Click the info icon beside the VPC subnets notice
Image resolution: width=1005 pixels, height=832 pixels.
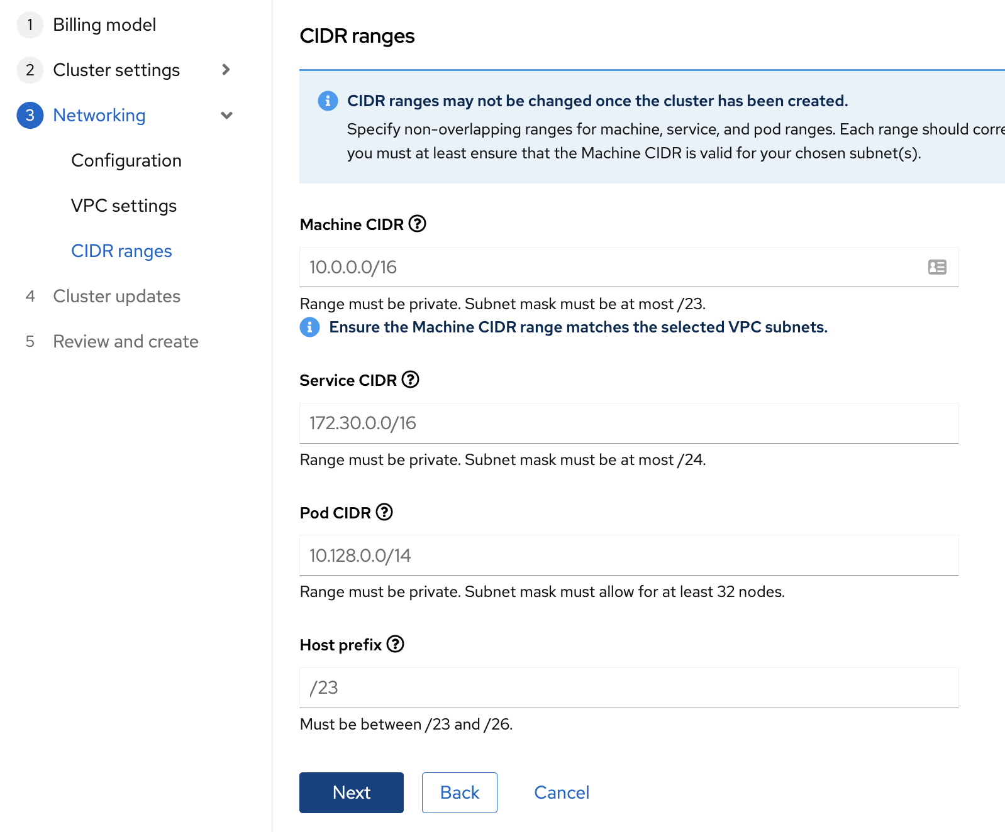[x=309, y=327]
